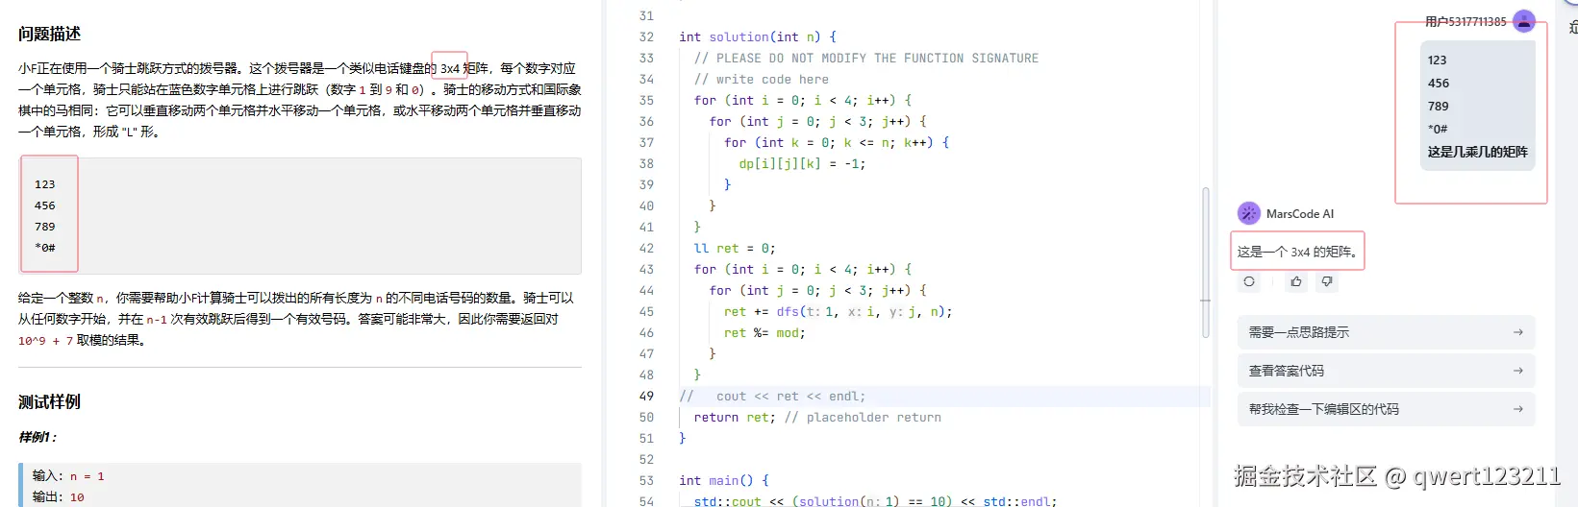Click the '*0#' row in the keypad block

point(45,248)
